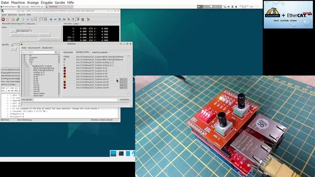The height and width of the screenshot is (177, 315).
Task: Select the rotated Z view icon
Action: click(64, 20)
